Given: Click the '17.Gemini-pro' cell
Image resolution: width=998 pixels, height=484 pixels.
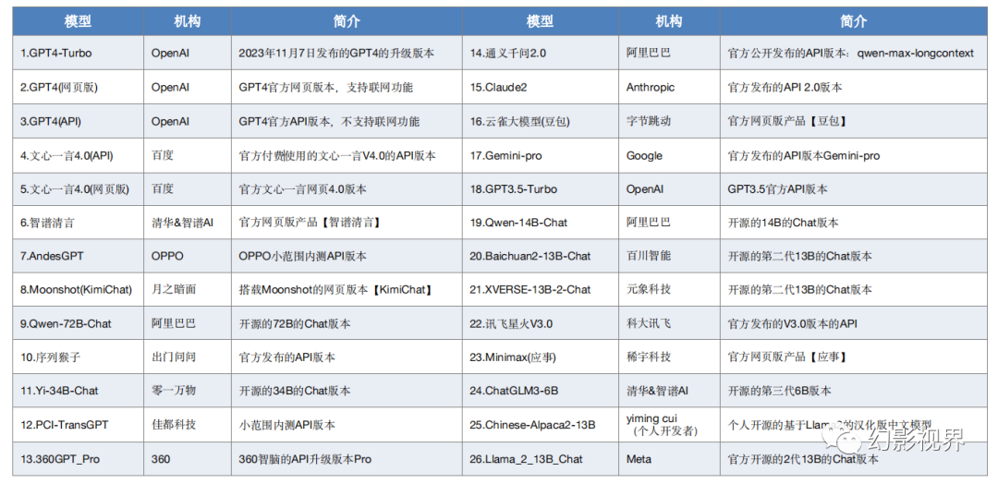Looking at the screenshot, I should click(x=541, y=155).
